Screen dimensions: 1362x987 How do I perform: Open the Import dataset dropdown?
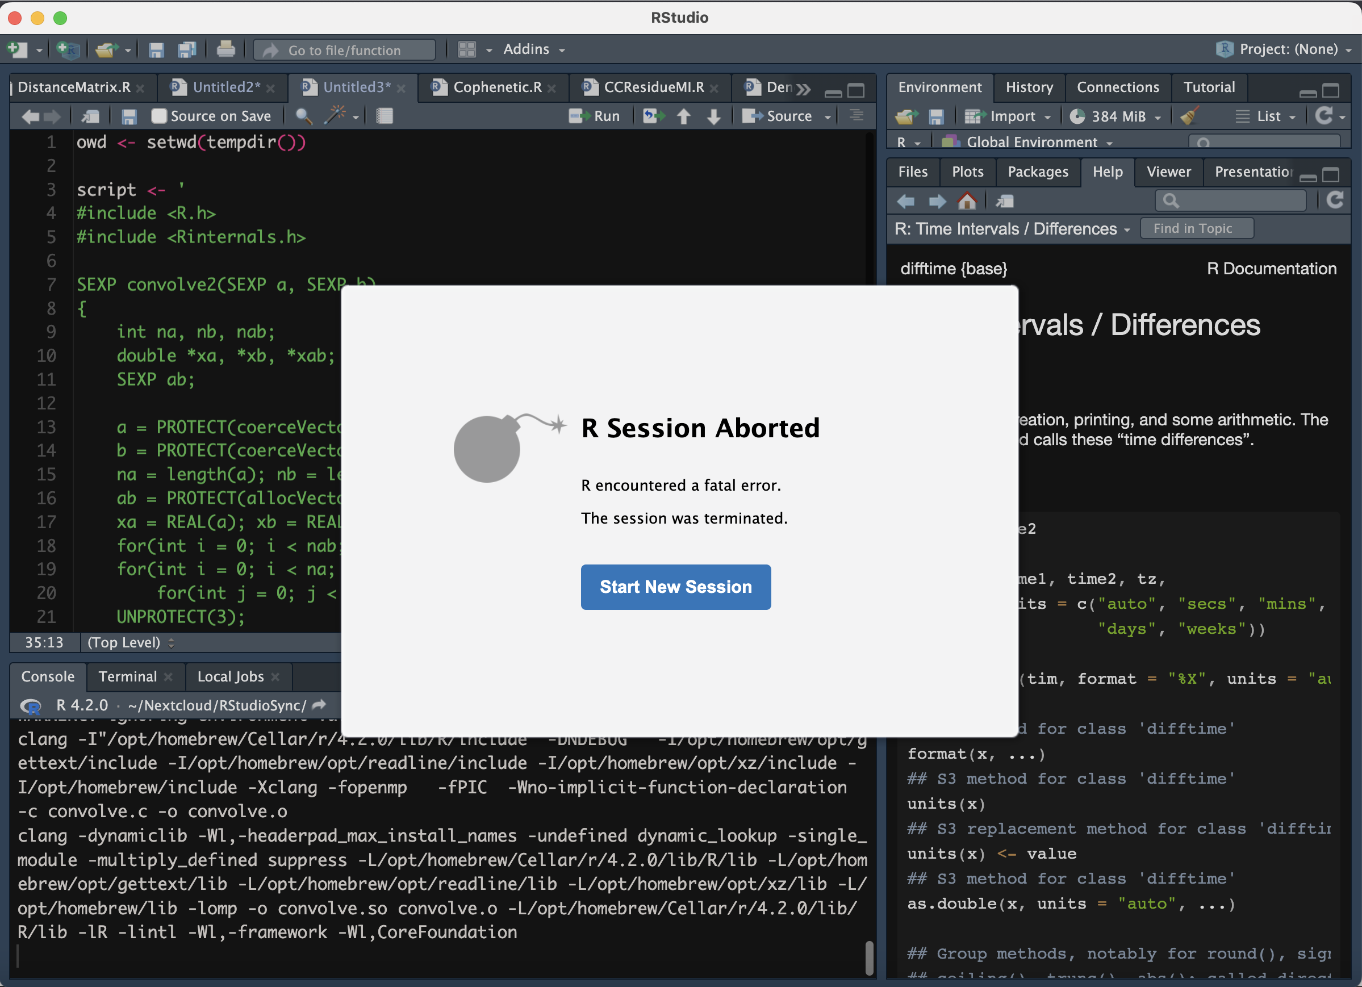1009,116
